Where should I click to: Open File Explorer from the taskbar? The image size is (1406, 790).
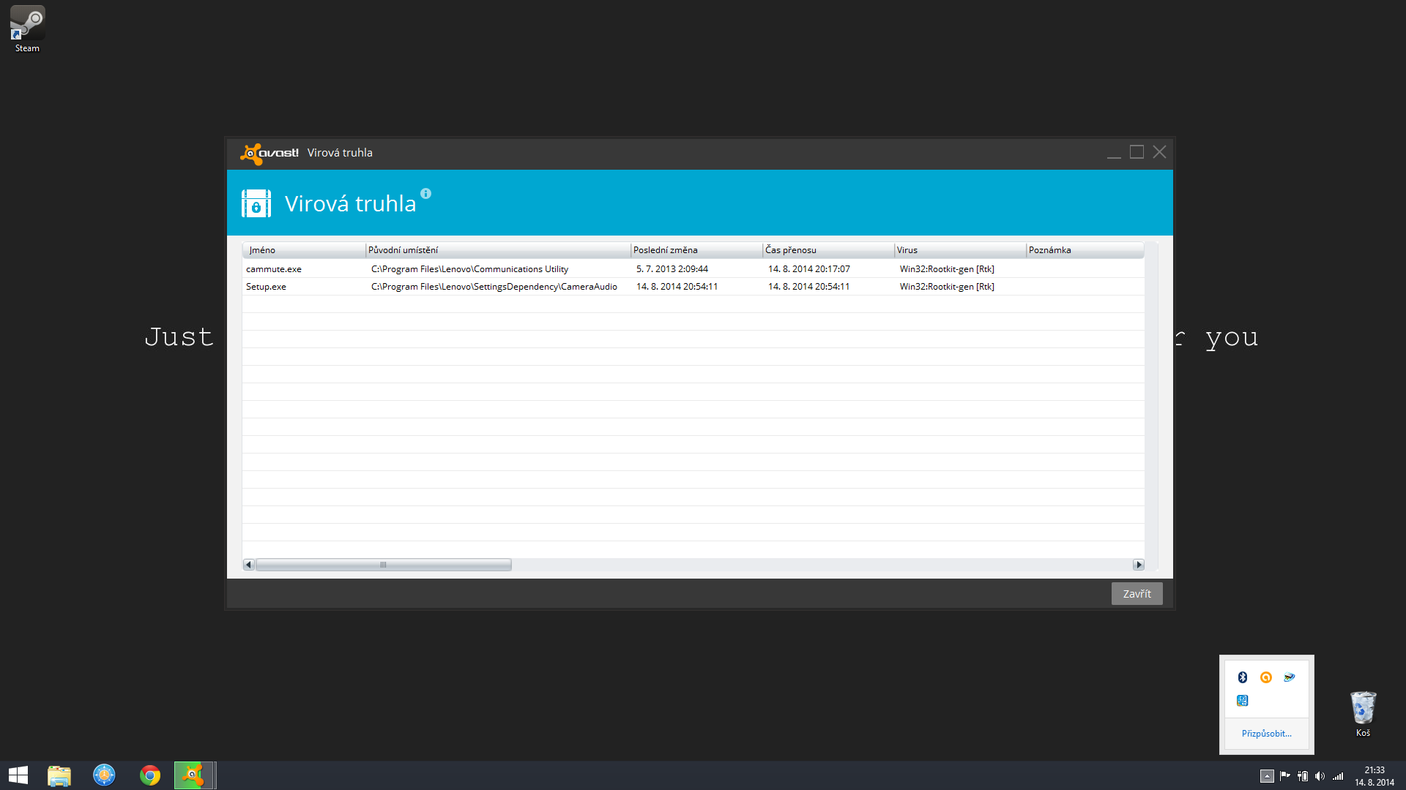[59, 775]
